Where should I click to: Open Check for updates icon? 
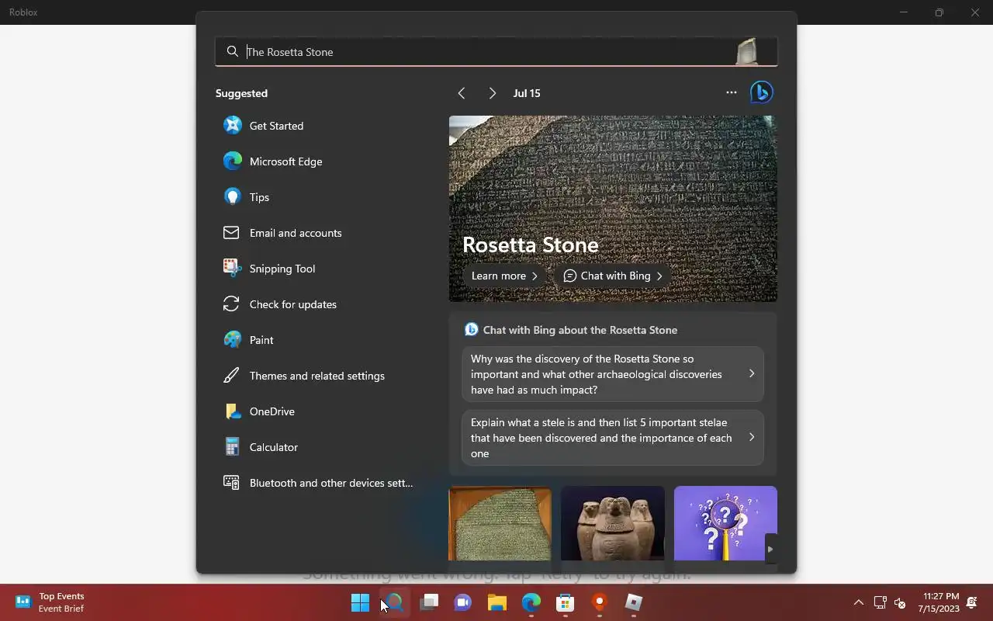point(231,304)
